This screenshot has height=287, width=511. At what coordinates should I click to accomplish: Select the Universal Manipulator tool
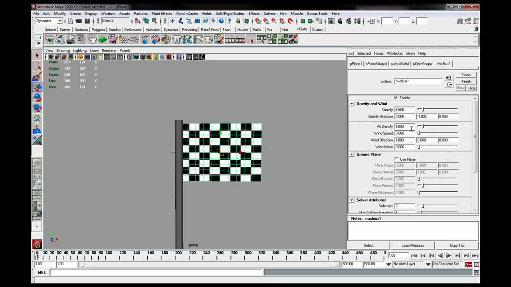[x=37, y=118]
